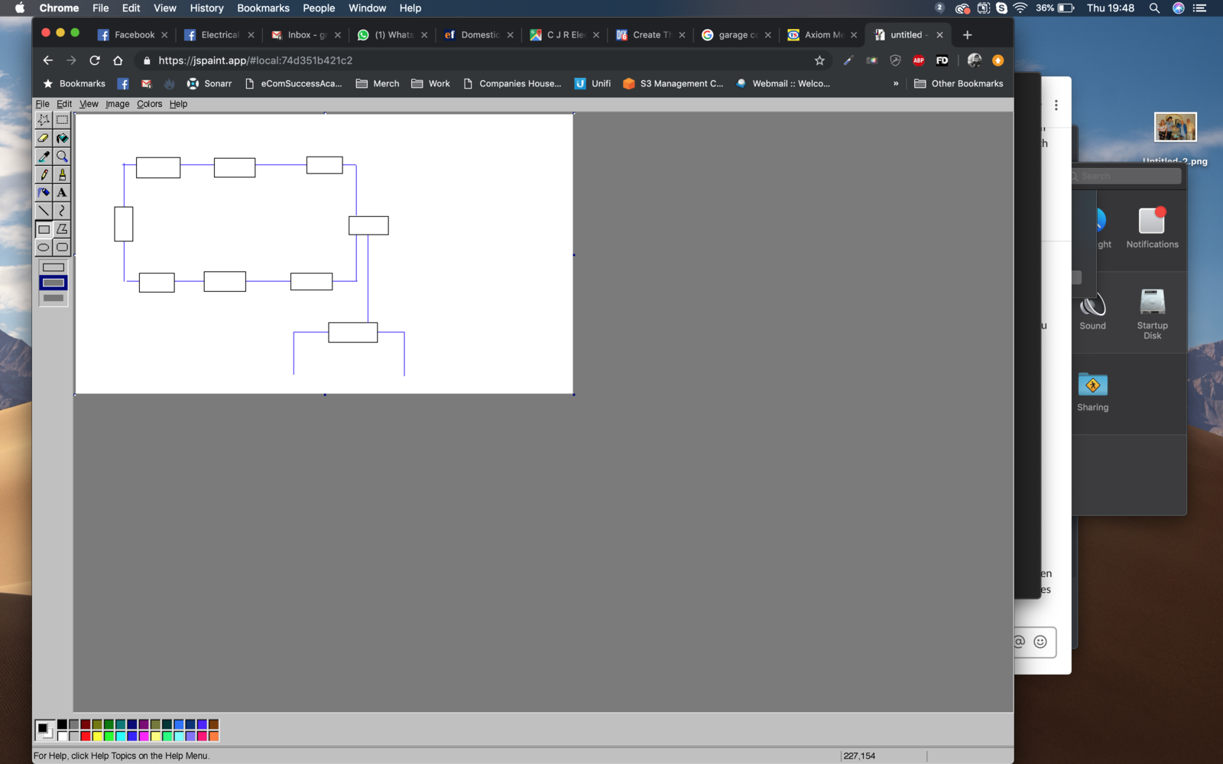Open the Image menu in Paint
This screenshot has width=1223, height=764.
tap(117, 104)
